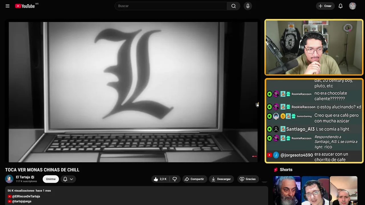365x205 pixels.
Task: Click the Compartir share button
Action: tap(194, 179)
